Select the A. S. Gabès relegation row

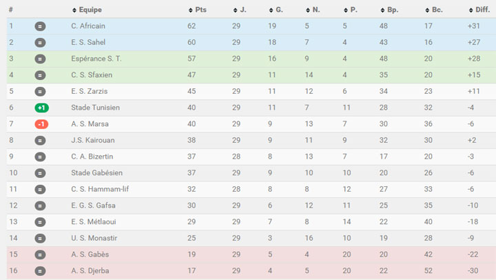(x=251, y=254)
